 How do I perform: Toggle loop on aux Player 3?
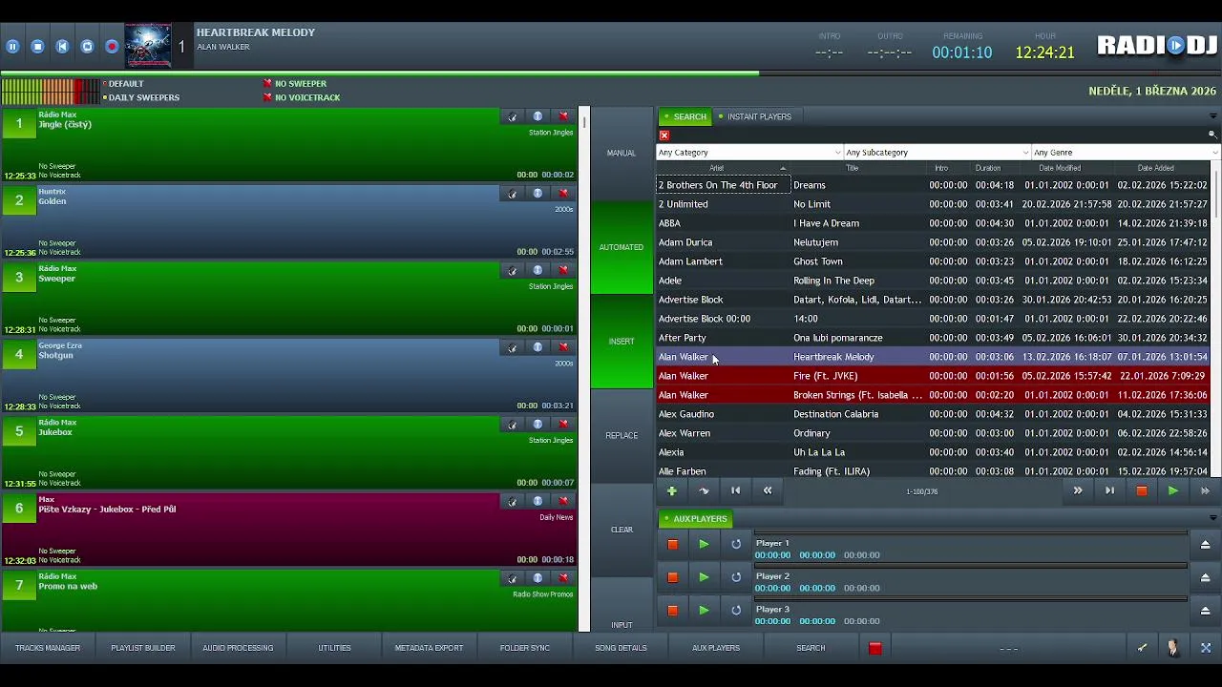[736, 611]
